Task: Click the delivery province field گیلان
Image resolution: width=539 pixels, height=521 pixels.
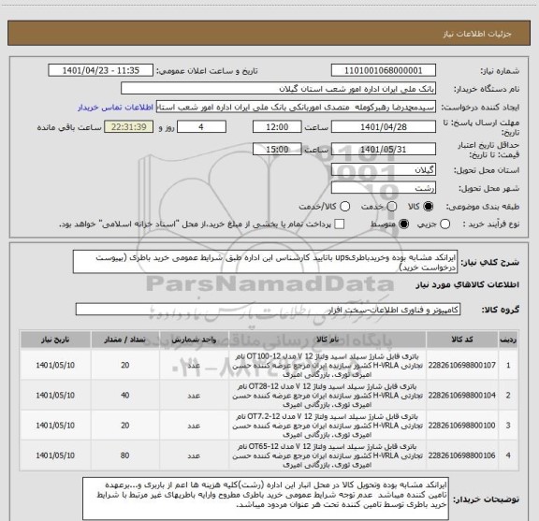Action: click(x=384, y=169)
